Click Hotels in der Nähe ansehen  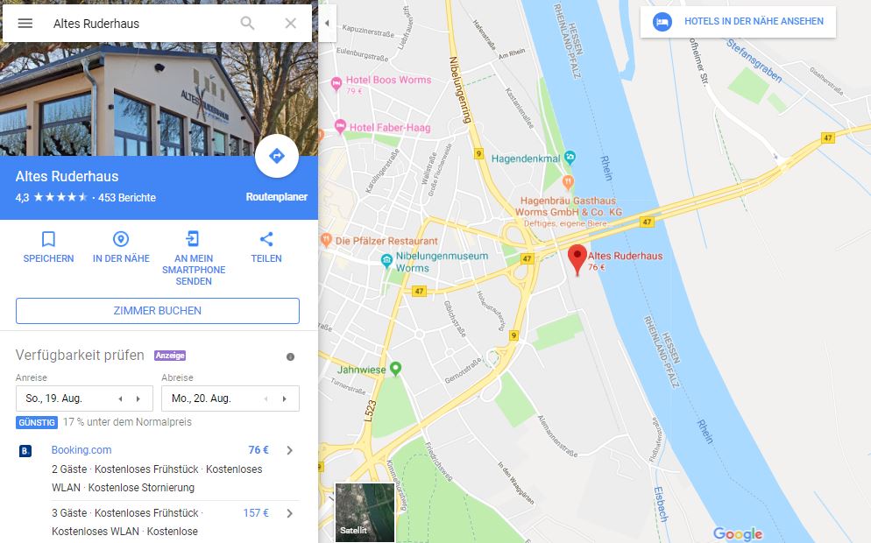[738, 22]
